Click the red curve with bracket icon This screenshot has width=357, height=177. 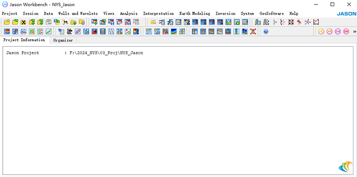coord(282,22)
